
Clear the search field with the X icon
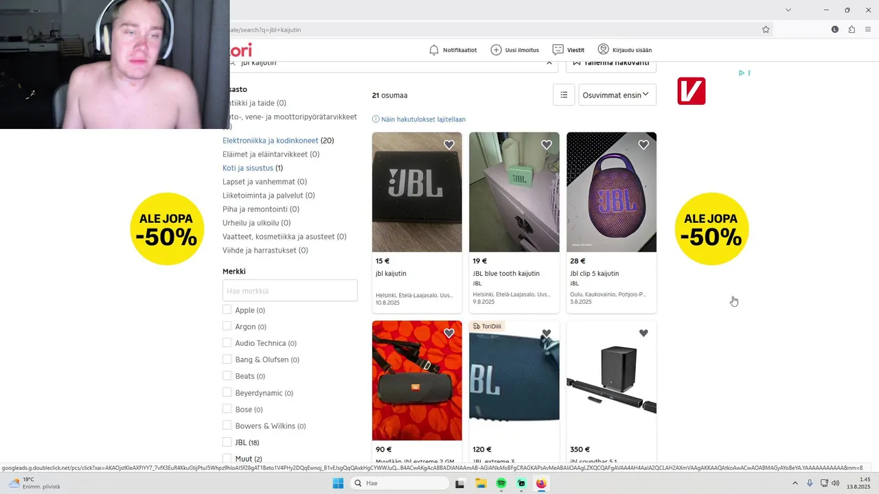[x=549, y=62]
